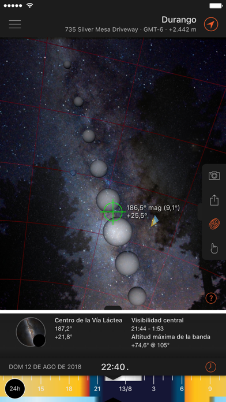Screen dimensions: 226x402
Task: Tap the camera icon in side panel
Action: (214, 176)
